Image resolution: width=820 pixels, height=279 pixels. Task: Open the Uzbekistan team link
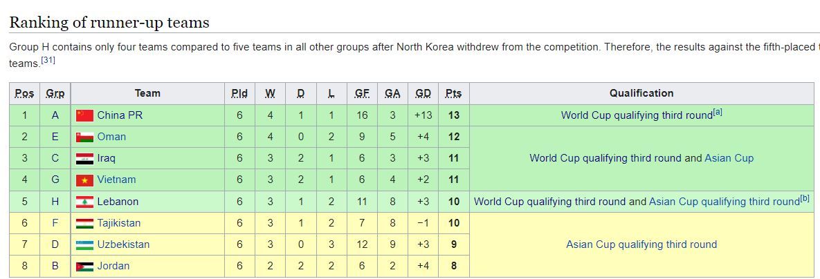tap(123, 244)
